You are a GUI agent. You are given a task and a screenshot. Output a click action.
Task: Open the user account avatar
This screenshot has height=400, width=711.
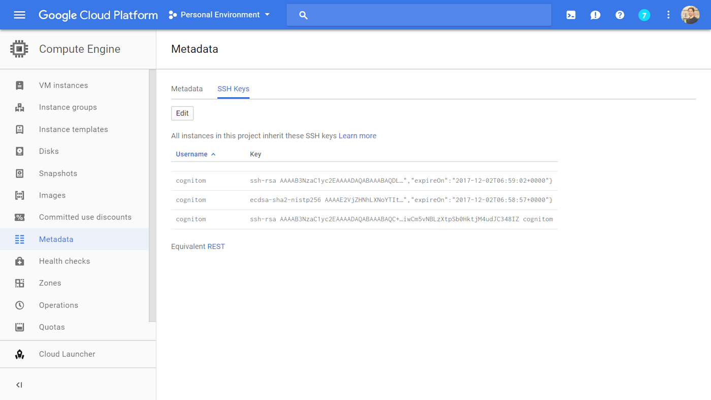click(x=690, y=15)
